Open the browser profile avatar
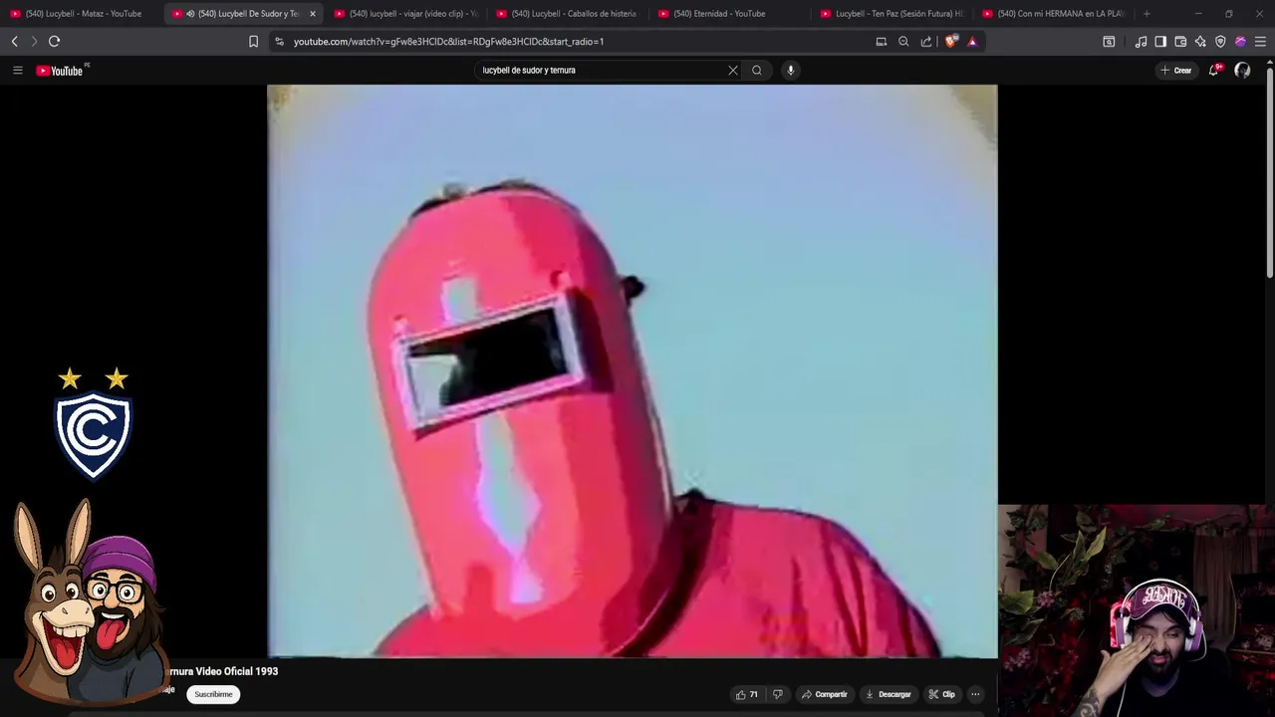This screenshot has height=717, width=1275. tap(1240, 41)
